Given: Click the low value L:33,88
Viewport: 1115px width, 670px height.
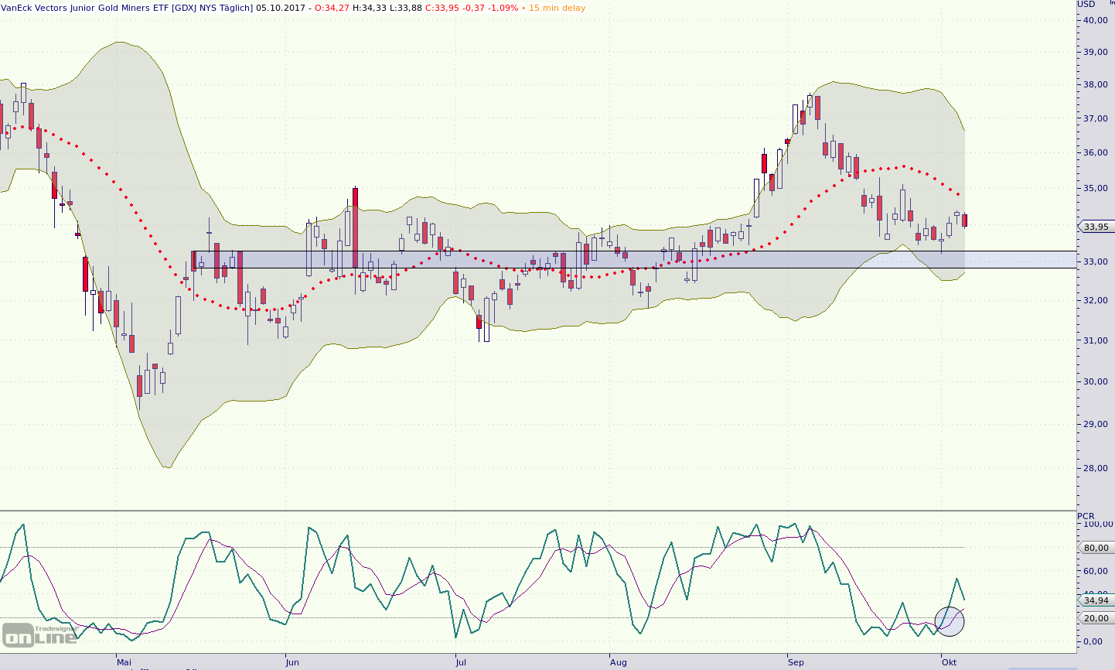Looking at the screenshot, I should click(x=405, y=8).
